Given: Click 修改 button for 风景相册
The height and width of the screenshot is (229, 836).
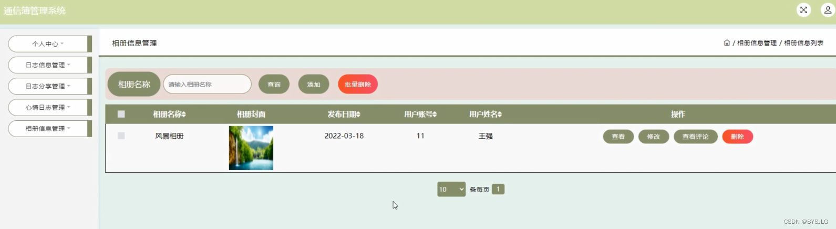Looking at the screenshot, I should (654, 137).
